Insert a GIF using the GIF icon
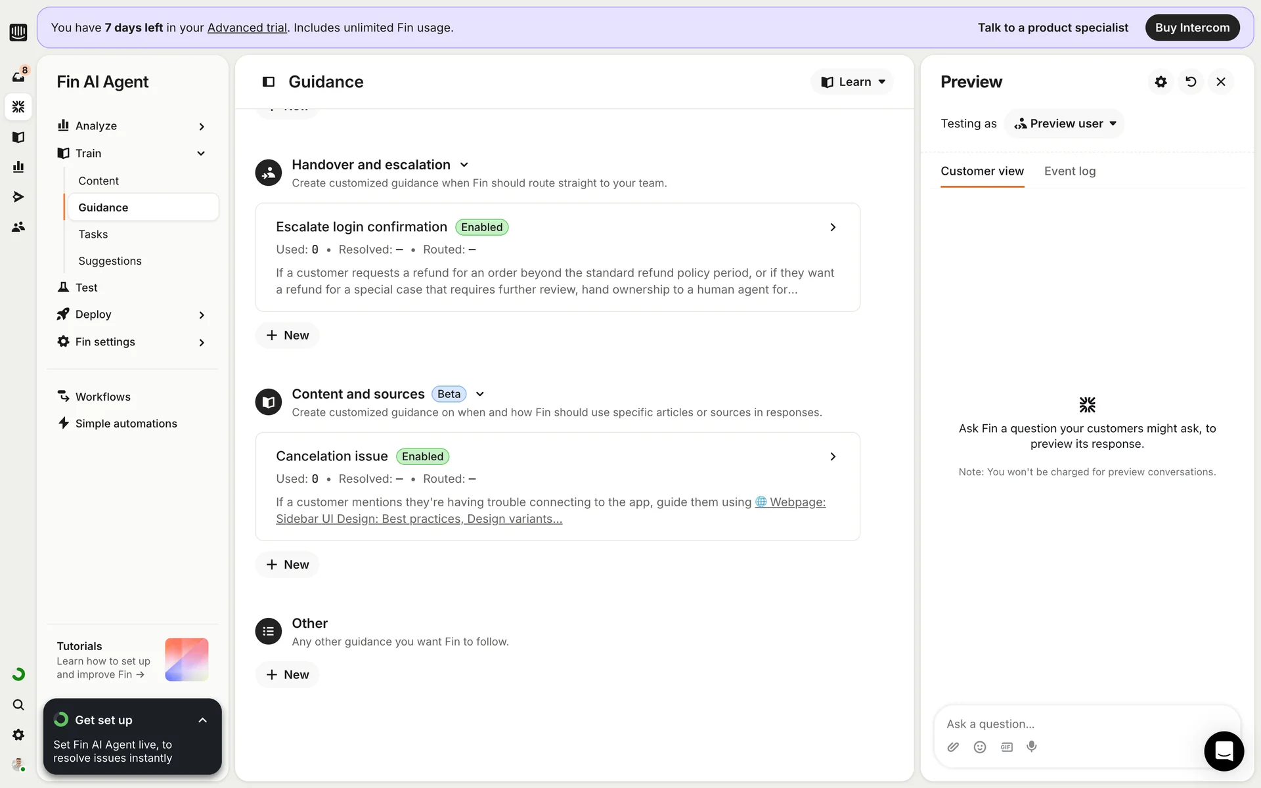Screen dimensions: 1261x788 (x=1006, y=747)
